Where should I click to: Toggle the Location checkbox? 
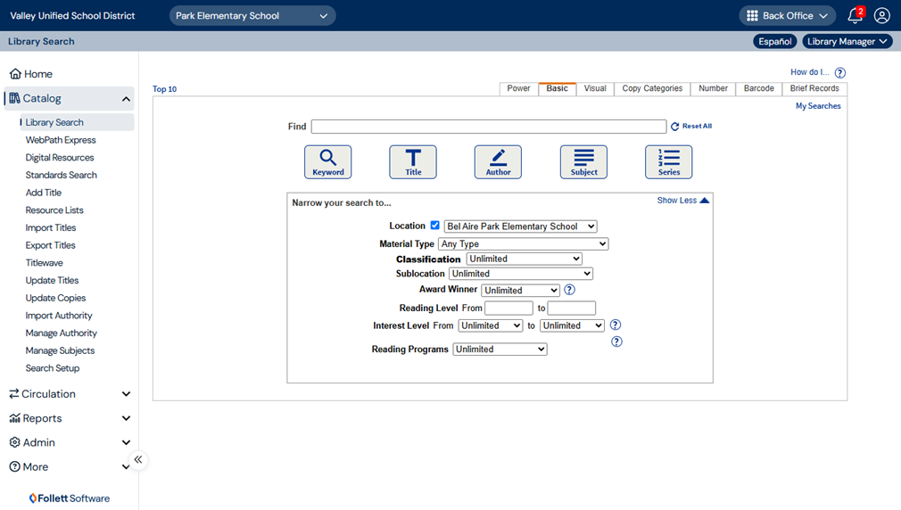(x=435, y=226)
